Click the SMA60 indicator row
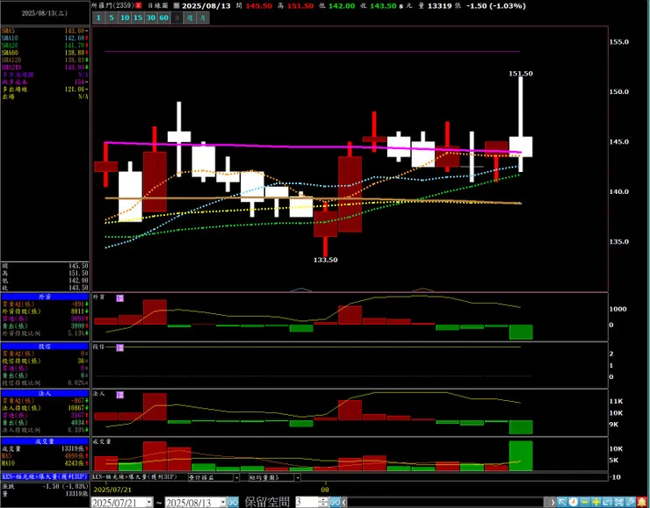The width and height of the screenshot is (650, 508). (45, 53)
